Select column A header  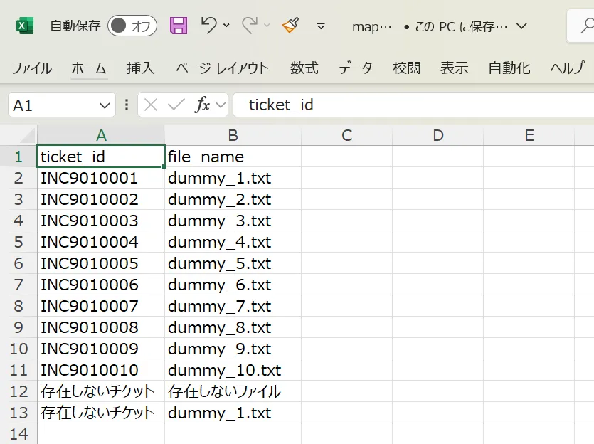pos(101,135)
